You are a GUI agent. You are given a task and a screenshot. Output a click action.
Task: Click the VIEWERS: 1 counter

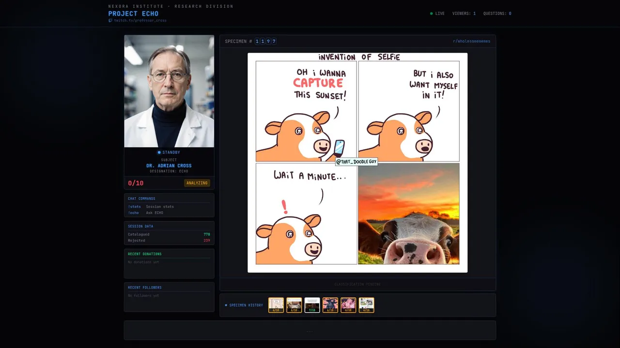(x=464, y=14)
